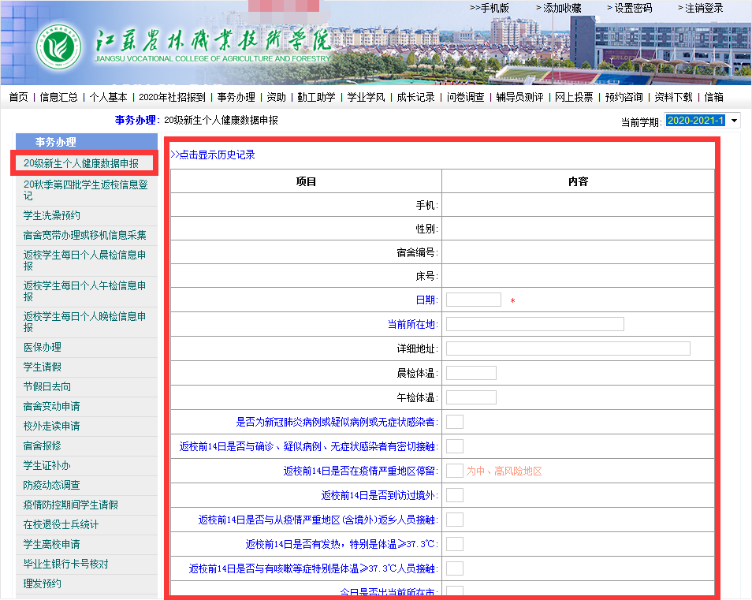Open the 手机版 mobile version link
Screen dimensions: 752x600
tap(490, 8)
